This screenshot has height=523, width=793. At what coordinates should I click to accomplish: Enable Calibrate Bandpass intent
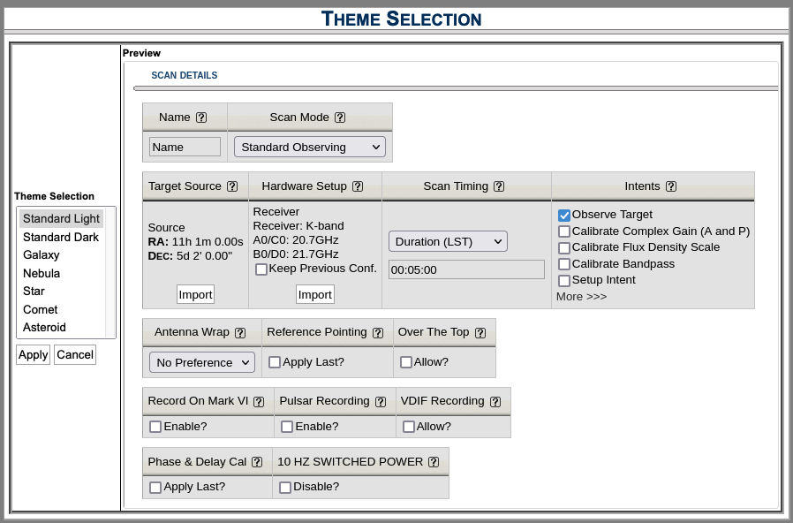(563, 263)
